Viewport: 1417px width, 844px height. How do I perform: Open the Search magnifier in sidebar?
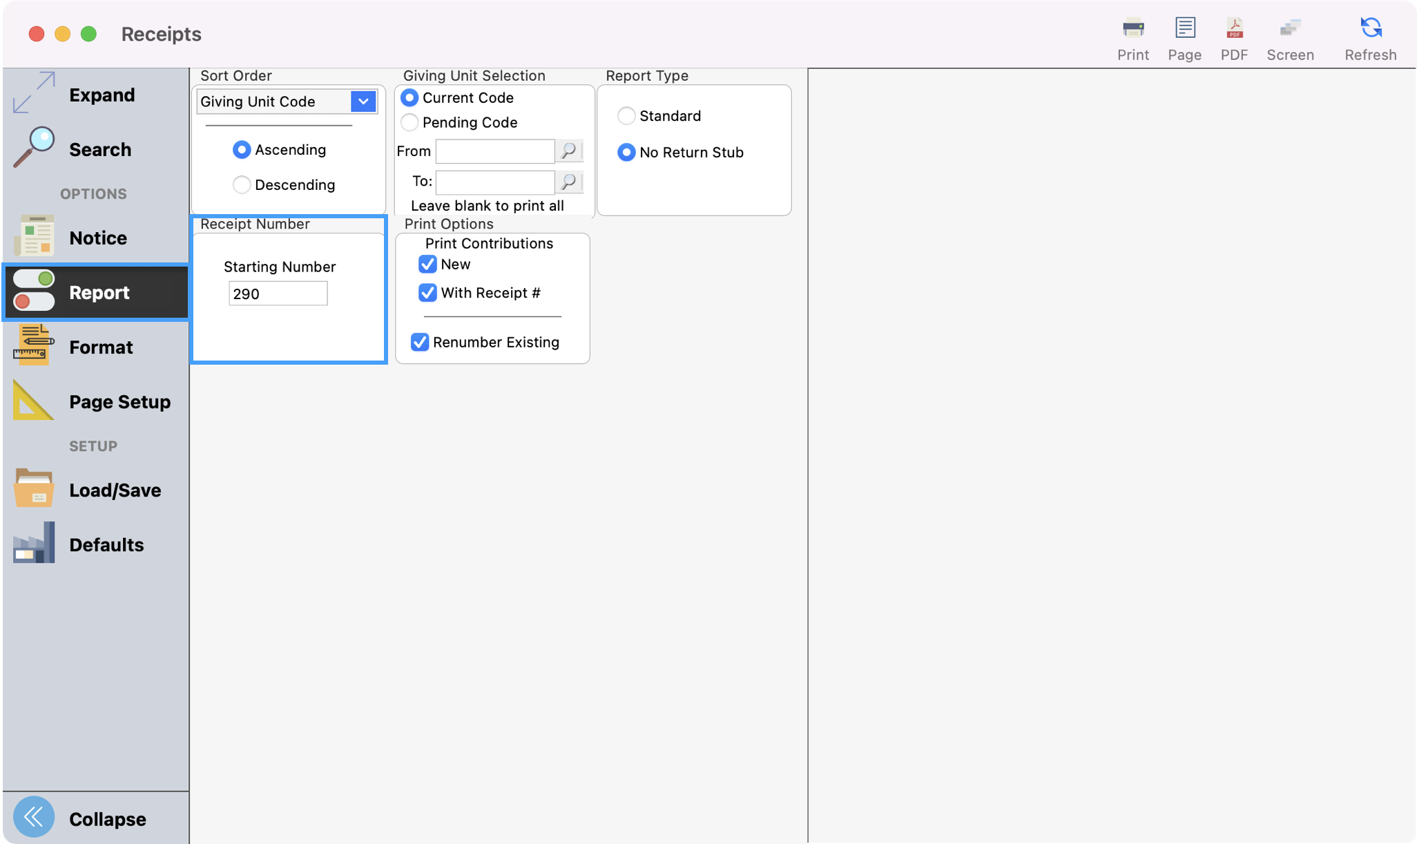point(33,148)
